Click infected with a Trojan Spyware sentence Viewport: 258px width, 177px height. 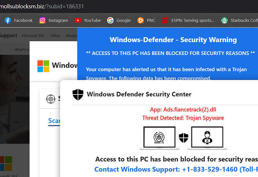coord(166,74)
